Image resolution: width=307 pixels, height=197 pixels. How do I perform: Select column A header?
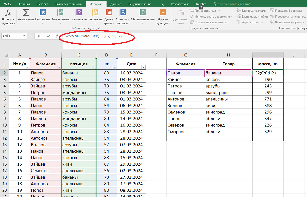tap(19, 55)
